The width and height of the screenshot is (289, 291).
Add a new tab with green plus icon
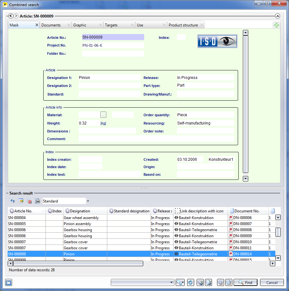[277, 25]
